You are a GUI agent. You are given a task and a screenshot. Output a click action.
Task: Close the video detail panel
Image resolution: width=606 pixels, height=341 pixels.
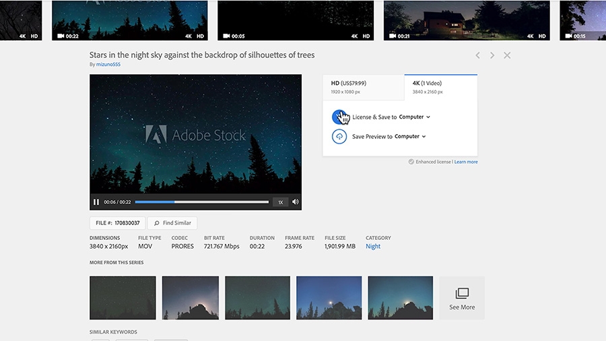pos(507,55)
